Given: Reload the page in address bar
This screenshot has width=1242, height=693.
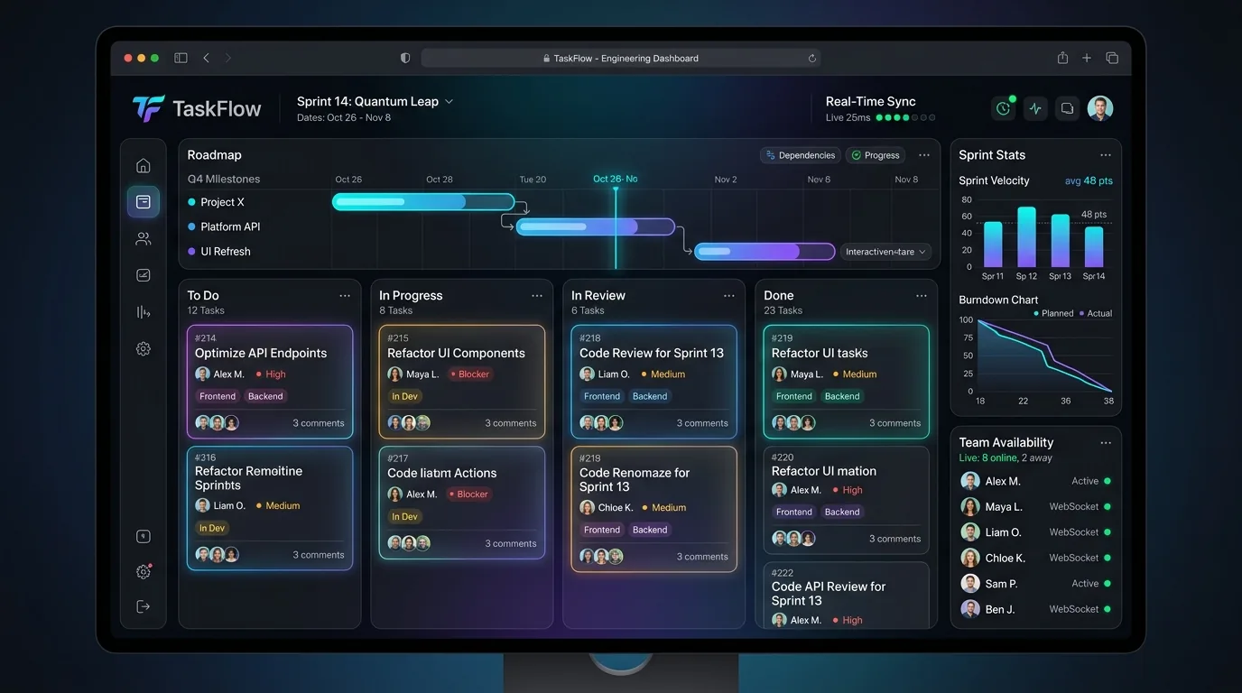Looking at the screenshot, I should pos(811,58).
